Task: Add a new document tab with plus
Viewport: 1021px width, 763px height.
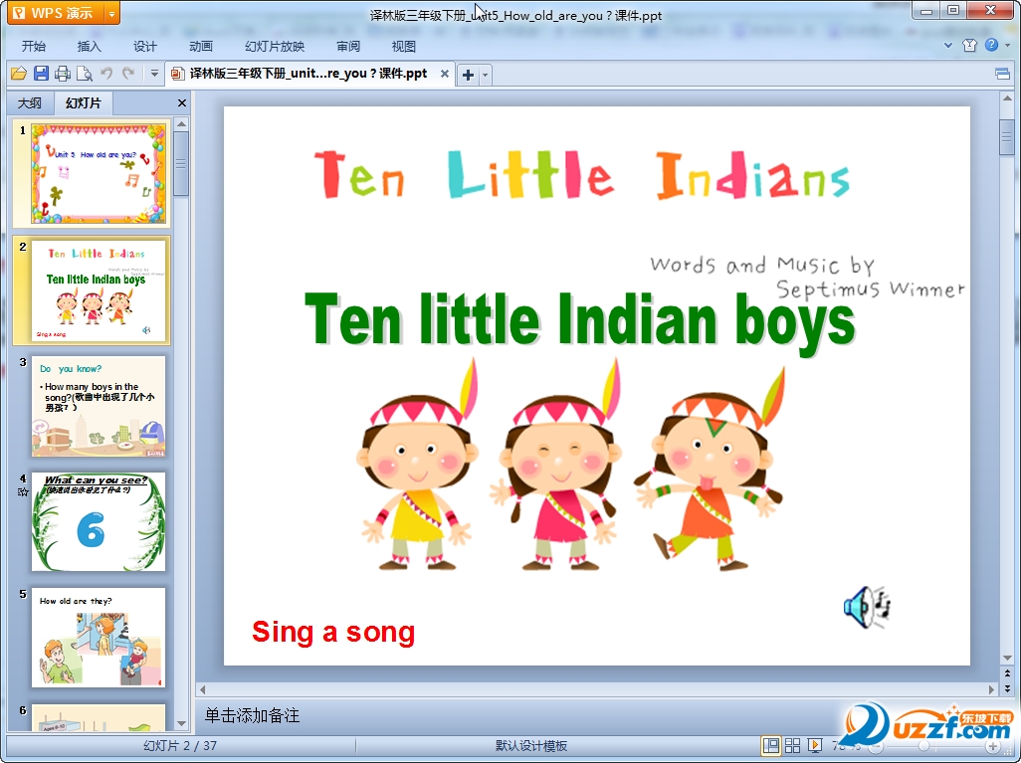Action: pyautogui.click(x=468, y=75)
